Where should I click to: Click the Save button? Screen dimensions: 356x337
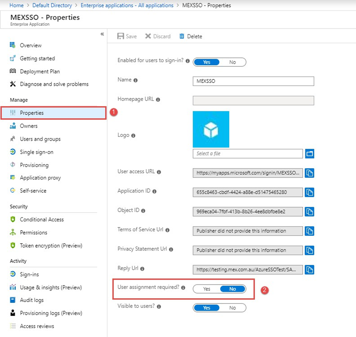127,36
